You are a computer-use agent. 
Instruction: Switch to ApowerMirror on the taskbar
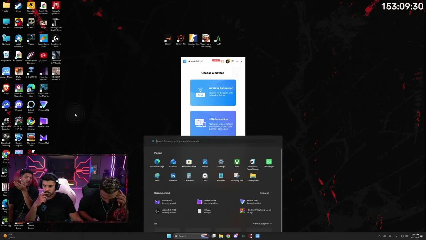coord(258,236)
